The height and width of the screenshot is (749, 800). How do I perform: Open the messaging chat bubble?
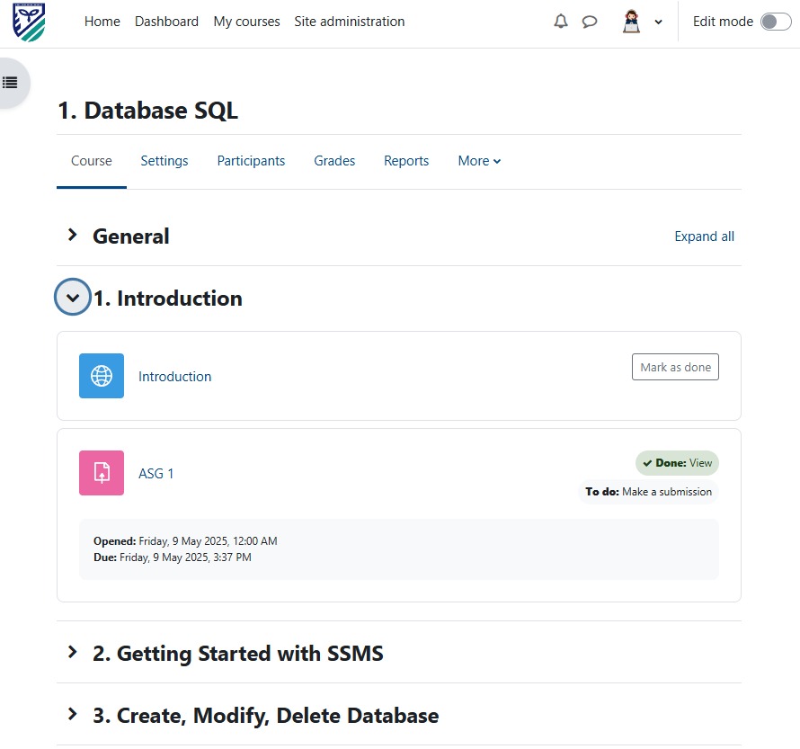pyautogui.click(x=590, y=21)
